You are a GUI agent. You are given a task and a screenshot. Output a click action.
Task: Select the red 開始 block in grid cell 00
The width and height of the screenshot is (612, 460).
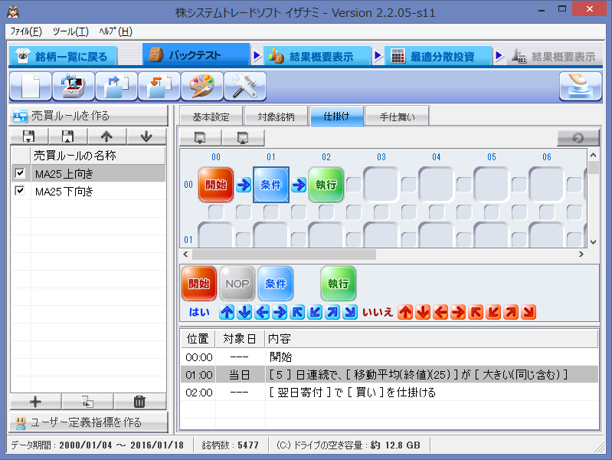pos(216,185)
